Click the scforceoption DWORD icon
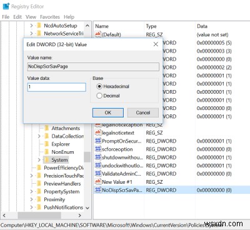Screen dimensions: 250x230 pyautogui.click(x=97, y=149)
